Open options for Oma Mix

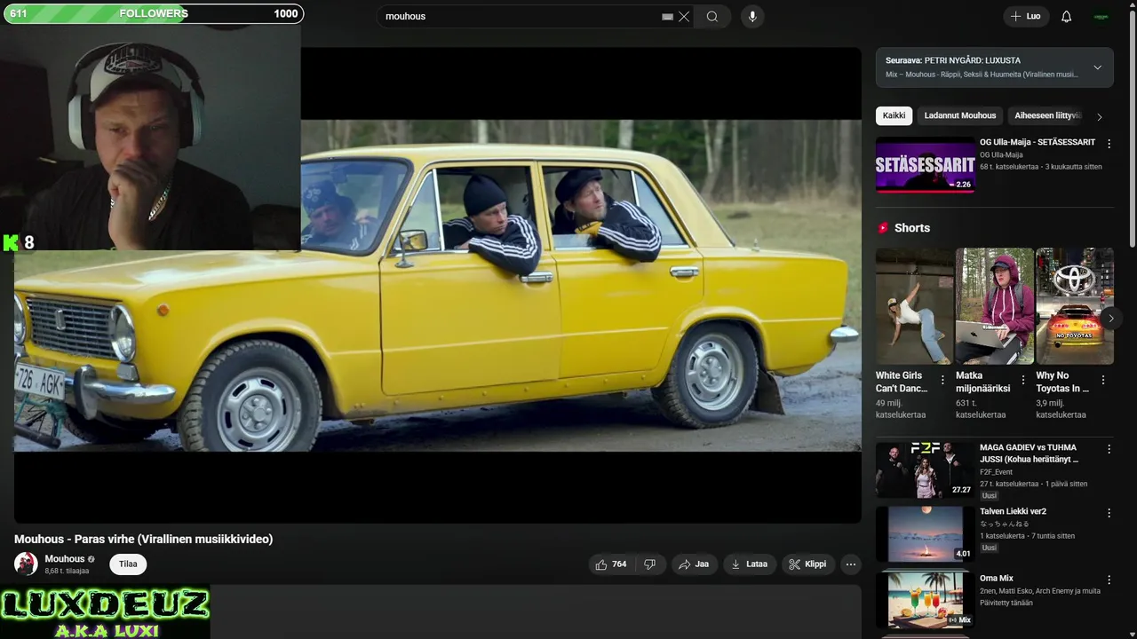[x=1109, y=580]
